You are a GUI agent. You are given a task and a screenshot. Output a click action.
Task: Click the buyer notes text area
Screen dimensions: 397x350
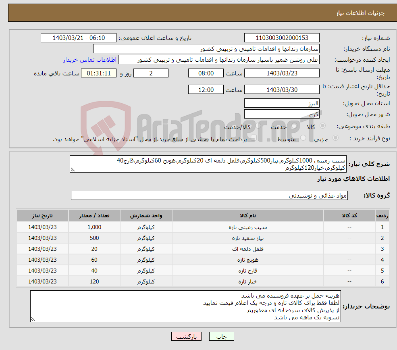185,306
